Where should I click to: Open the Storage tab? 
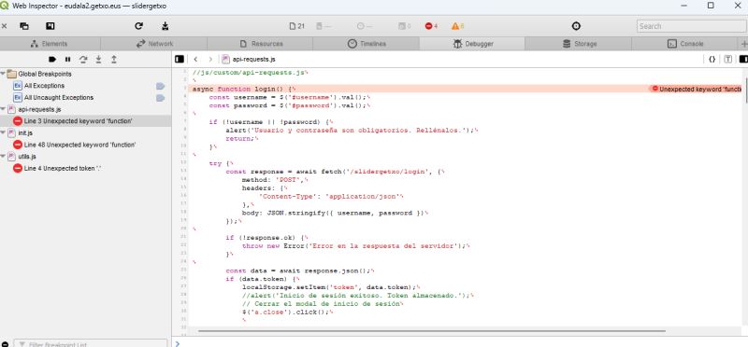coord(579,44)
